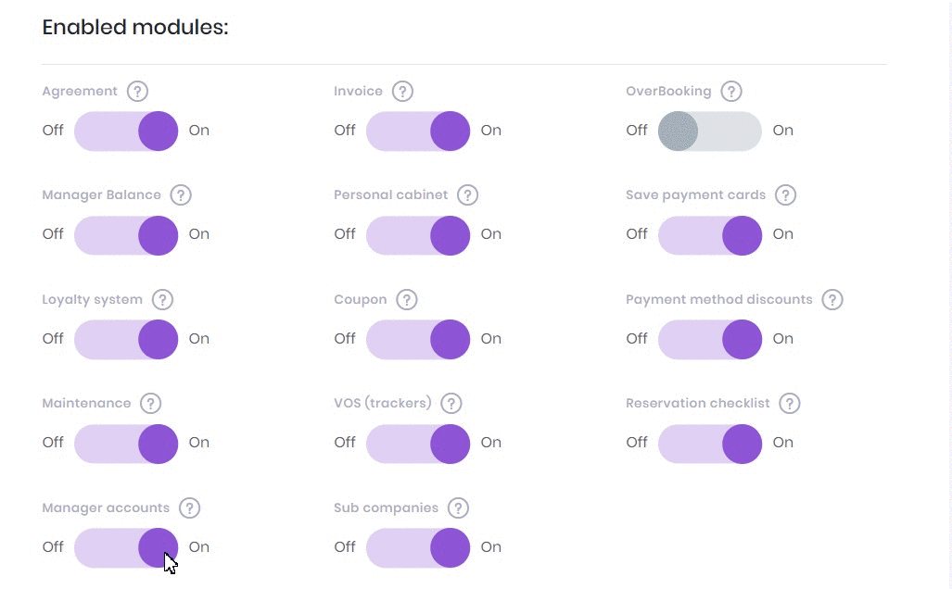Enable the OverBooking toggle
The width and height of the screenshot is (952, 589).
tap(709, 131)
